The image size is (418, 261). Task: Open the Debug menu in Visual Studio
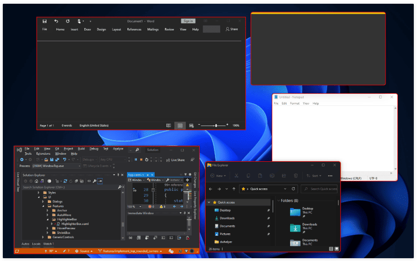tap(94, 149)
